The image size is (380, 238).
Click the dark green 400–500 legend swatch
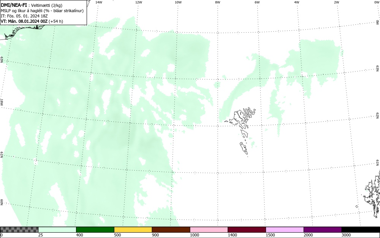click(95, 230)
